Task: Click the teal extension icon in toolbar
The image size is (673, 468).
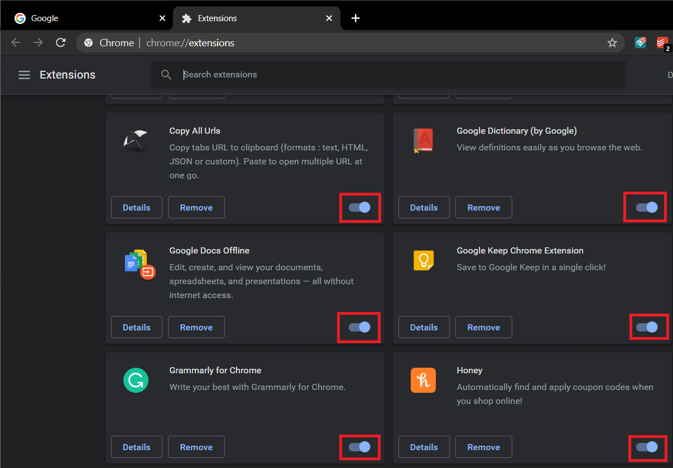Action: coord(640,43)
